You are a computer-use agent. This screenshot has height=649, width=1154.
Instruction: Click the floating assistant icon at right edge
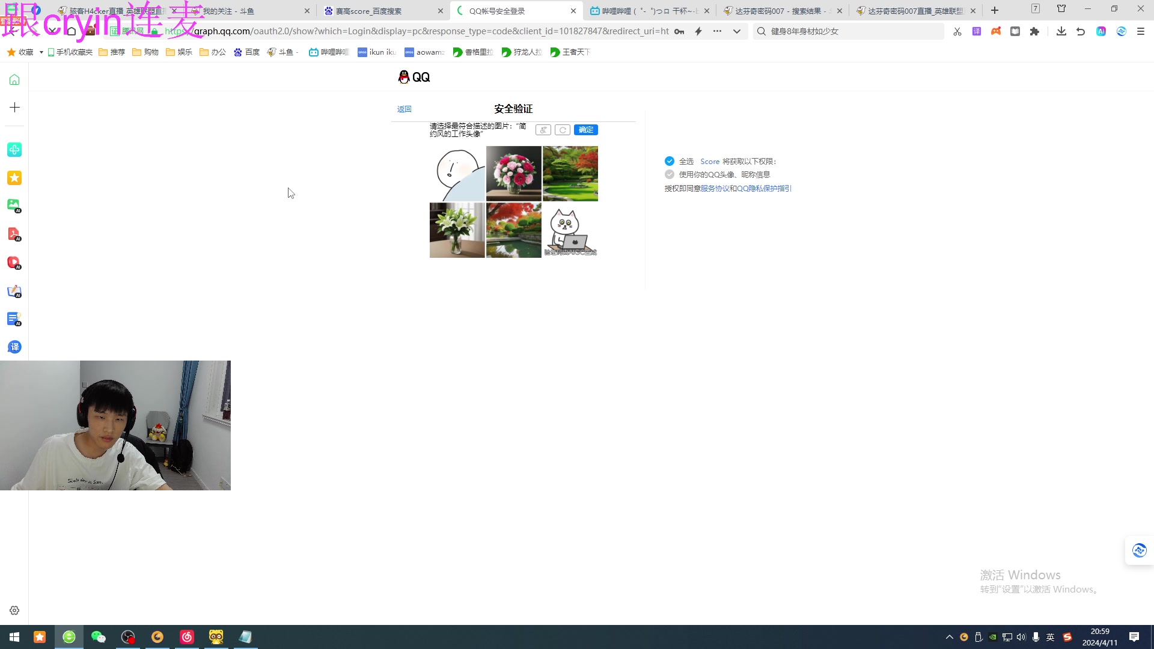[1139, 550]
